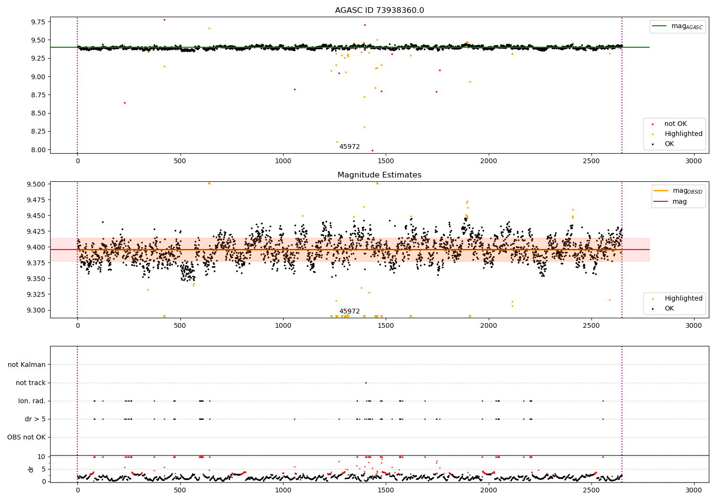
Task: Click the "2500" x-axis tick under the bottom plot
Action: (591, 491)
